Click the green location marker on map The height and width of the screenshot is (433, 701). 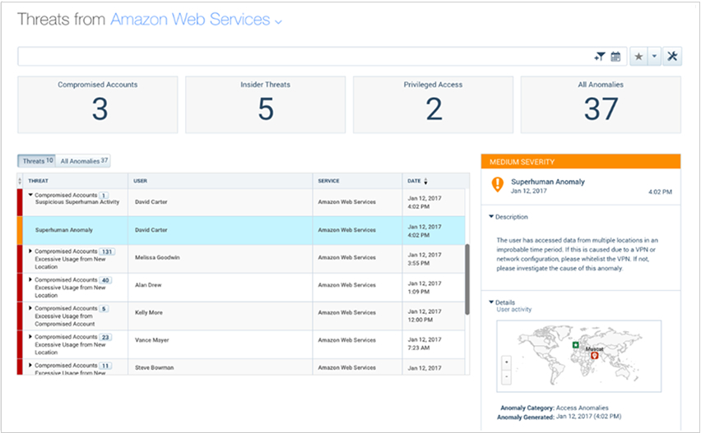tap(576, 344)
